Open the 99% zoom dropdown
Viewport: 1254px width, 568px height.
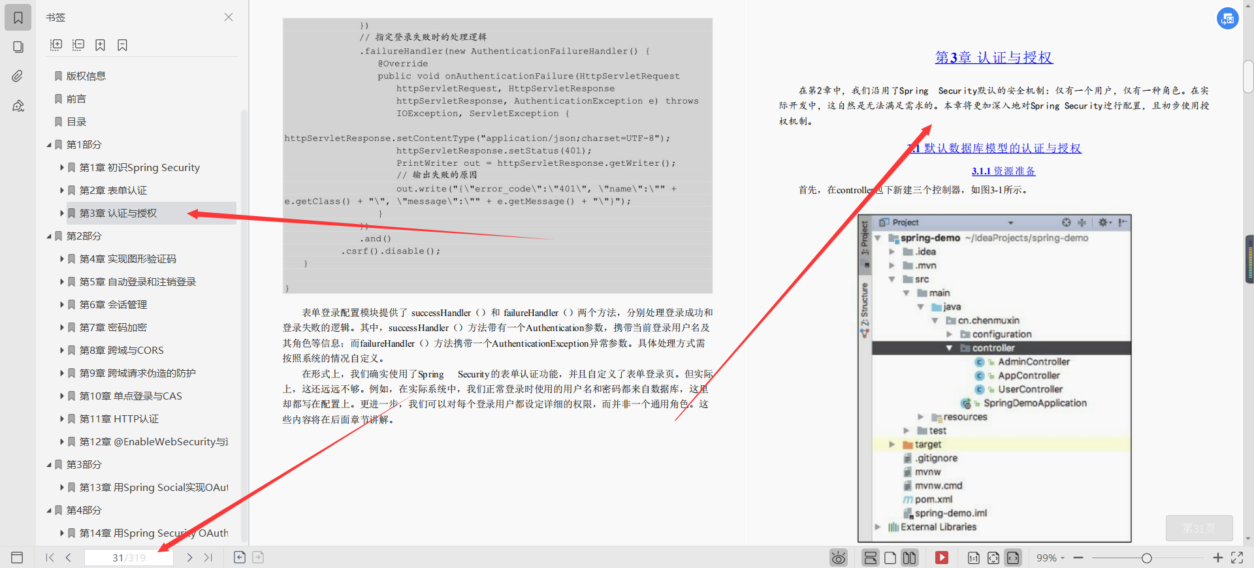(x=1051, y=558)
